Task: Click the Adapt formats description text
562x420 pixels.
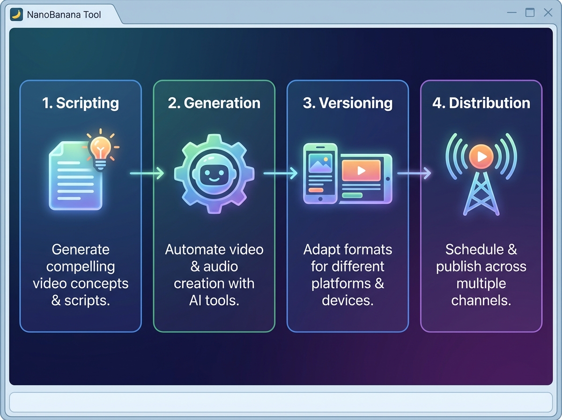Action: pos(348,275)
